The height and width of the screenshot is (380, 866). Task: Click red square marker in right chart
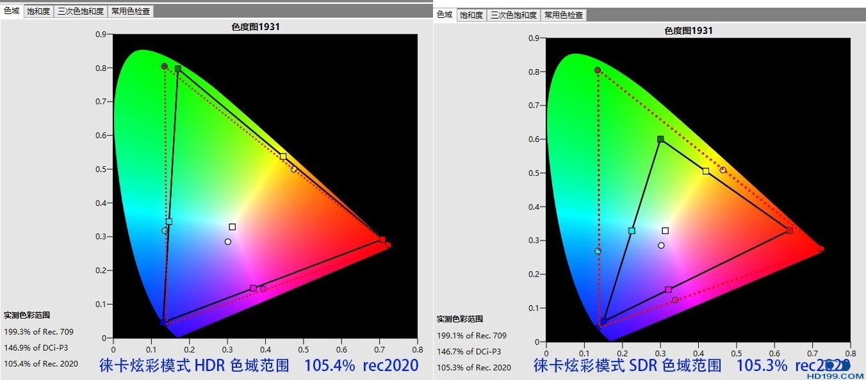tap(790, 230)
